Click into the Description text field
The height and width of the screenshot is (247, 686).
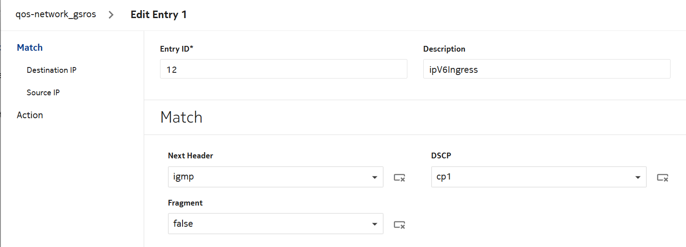546,69
